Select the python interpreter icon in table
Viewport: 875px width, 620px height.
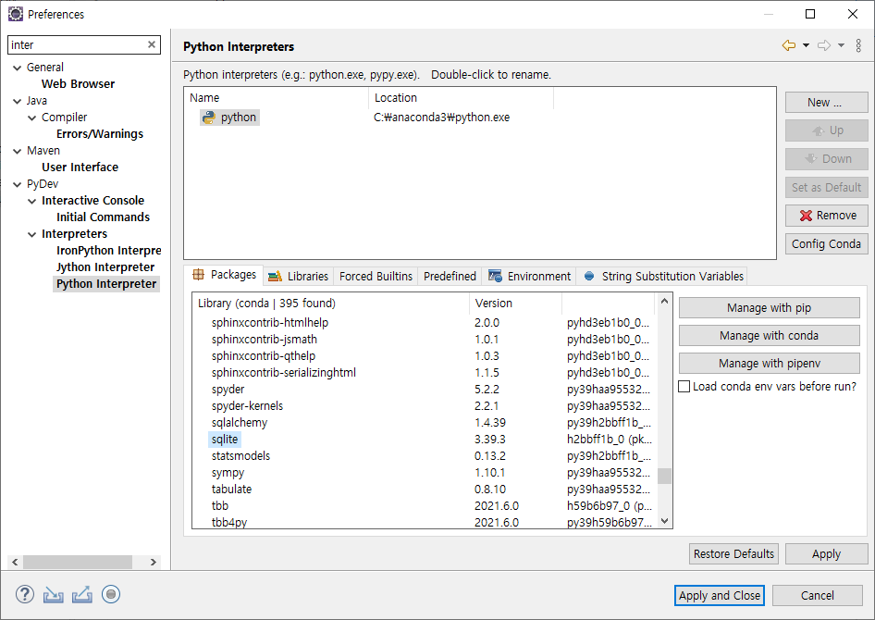(x=209, y=118)
